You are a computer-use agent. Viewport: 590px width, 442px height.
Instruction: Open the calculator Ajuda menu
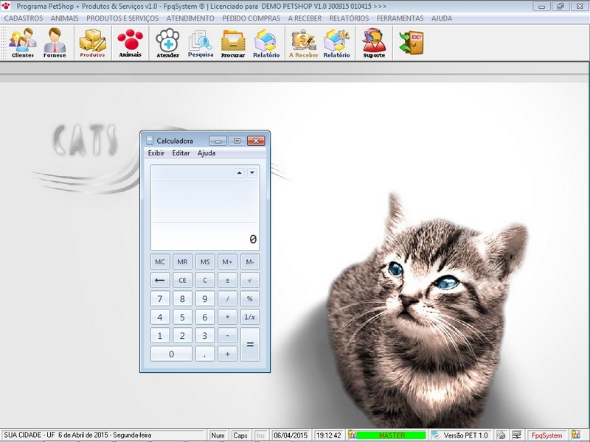(206, 153)
